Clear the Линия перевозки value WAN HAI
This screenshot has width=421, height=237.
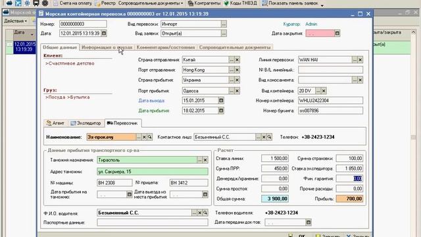(x=360, y=60)
